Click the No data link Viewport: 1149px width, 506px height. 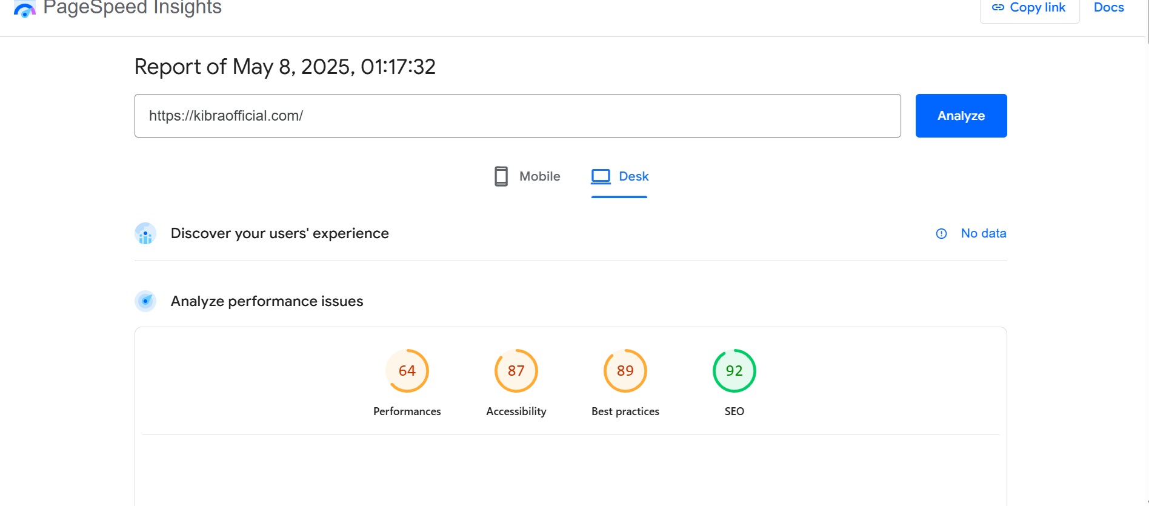[x=984, y=233]
